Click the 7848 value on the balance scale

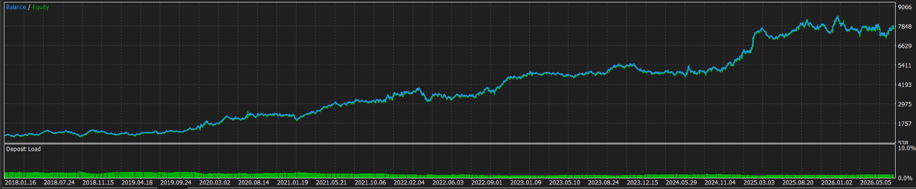pos(905,27)
